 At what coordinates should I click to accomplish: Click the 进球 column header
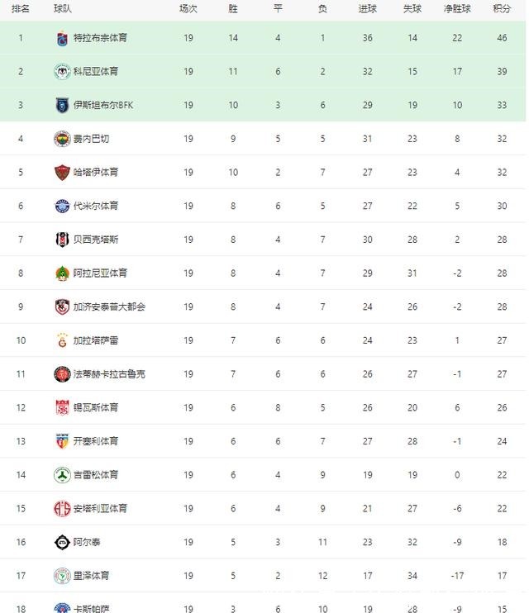[x=367, y=8]
